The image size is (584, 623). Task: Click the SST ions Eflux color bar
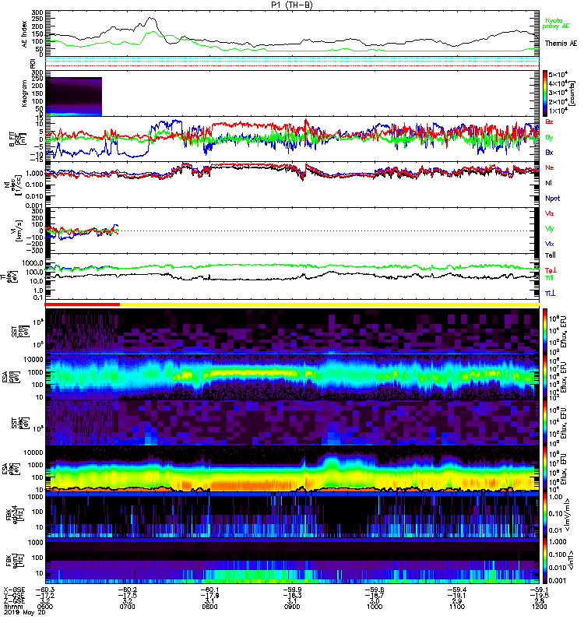545,331
